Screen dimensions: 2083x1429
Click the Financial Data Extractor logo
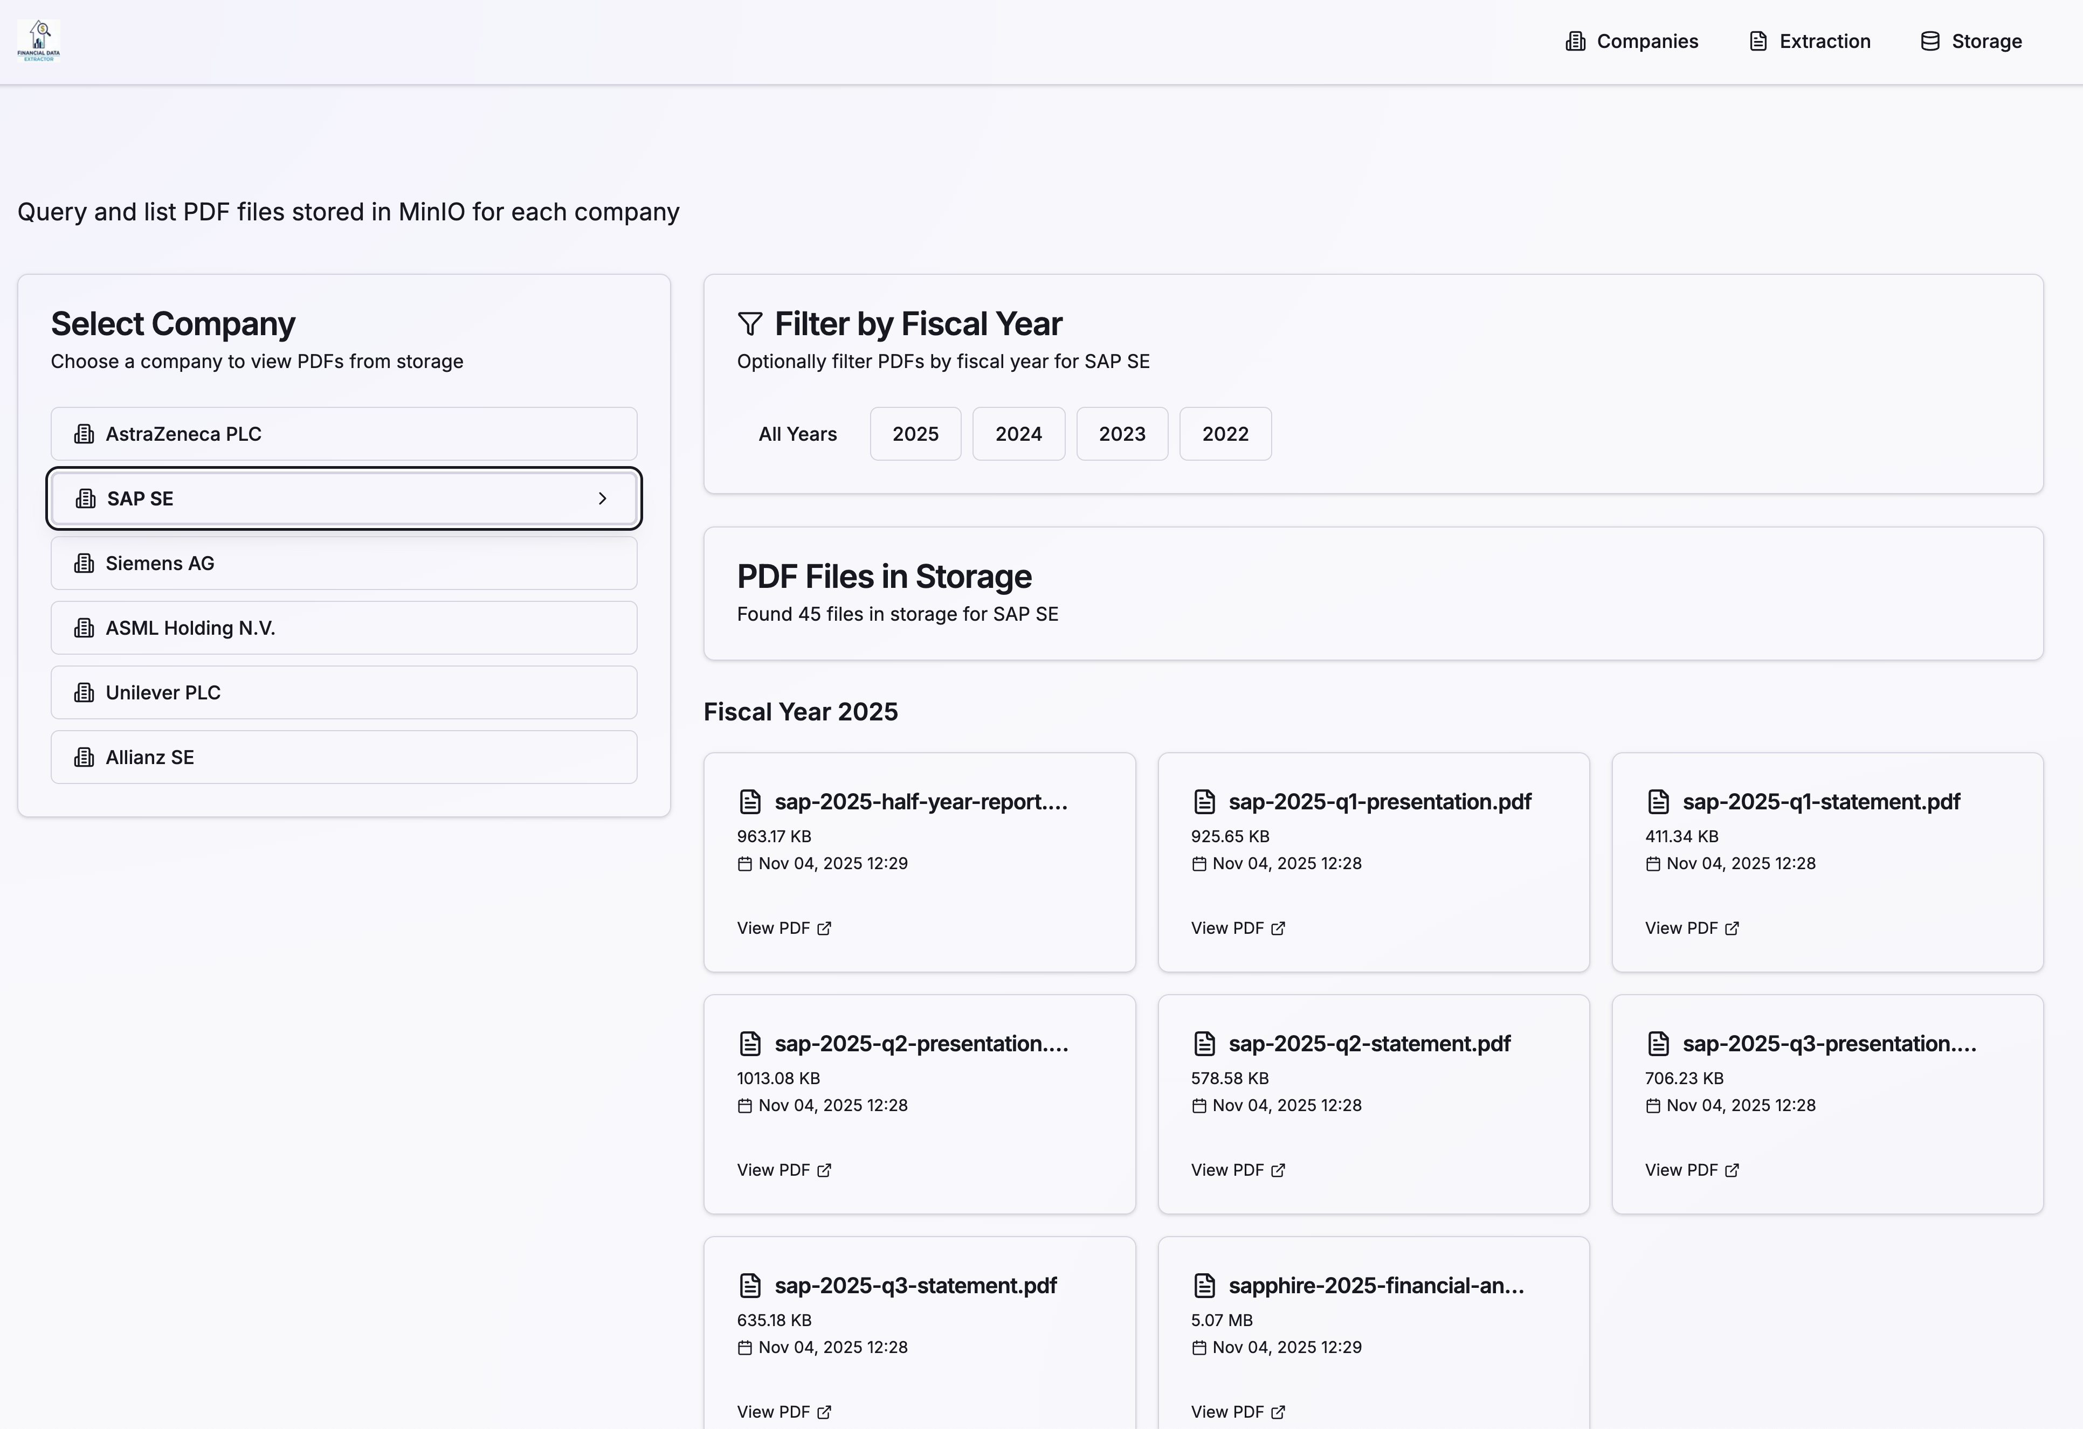tap(38, 39)
